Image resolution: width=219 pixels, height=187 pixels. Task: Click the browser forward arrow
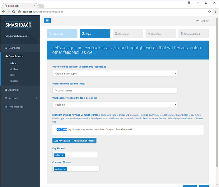pyautogui.click(x=8, y=12)
